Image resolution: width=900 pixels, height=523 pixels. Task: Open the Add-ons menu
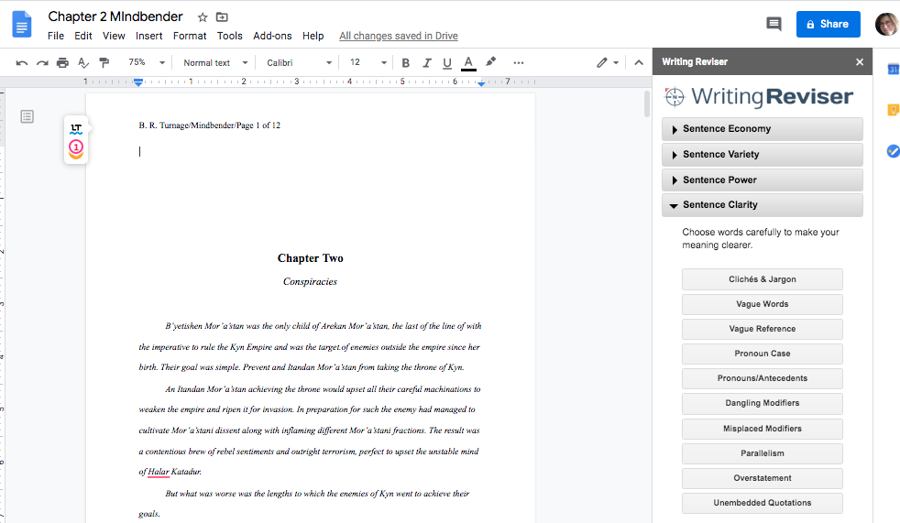coord(272,36)
